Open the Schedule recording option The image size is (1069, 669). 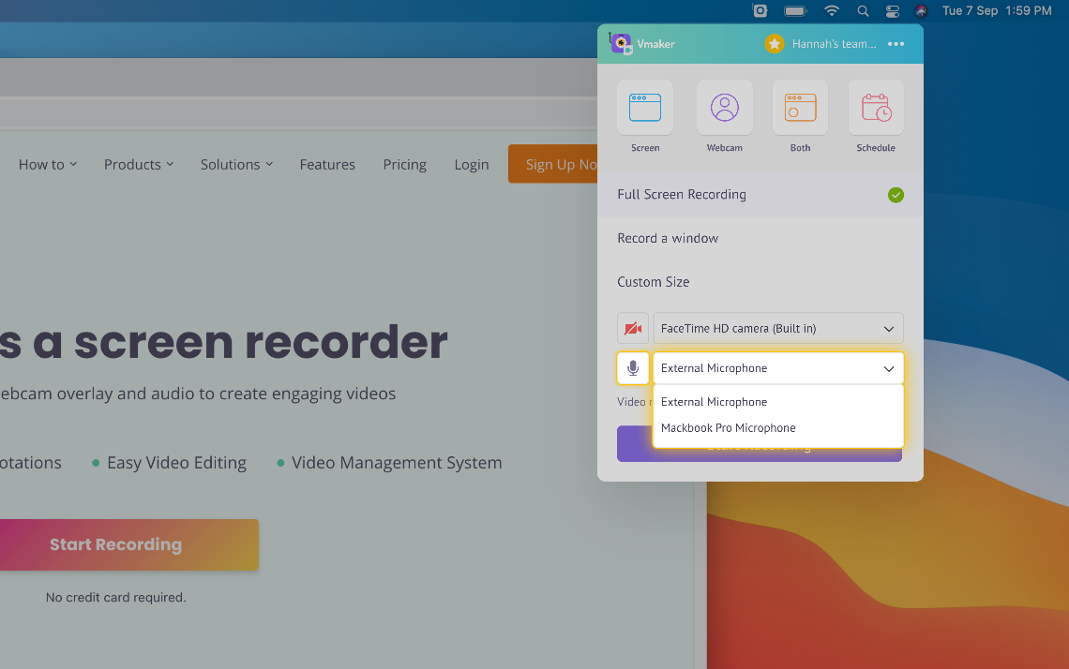[875, 107]
